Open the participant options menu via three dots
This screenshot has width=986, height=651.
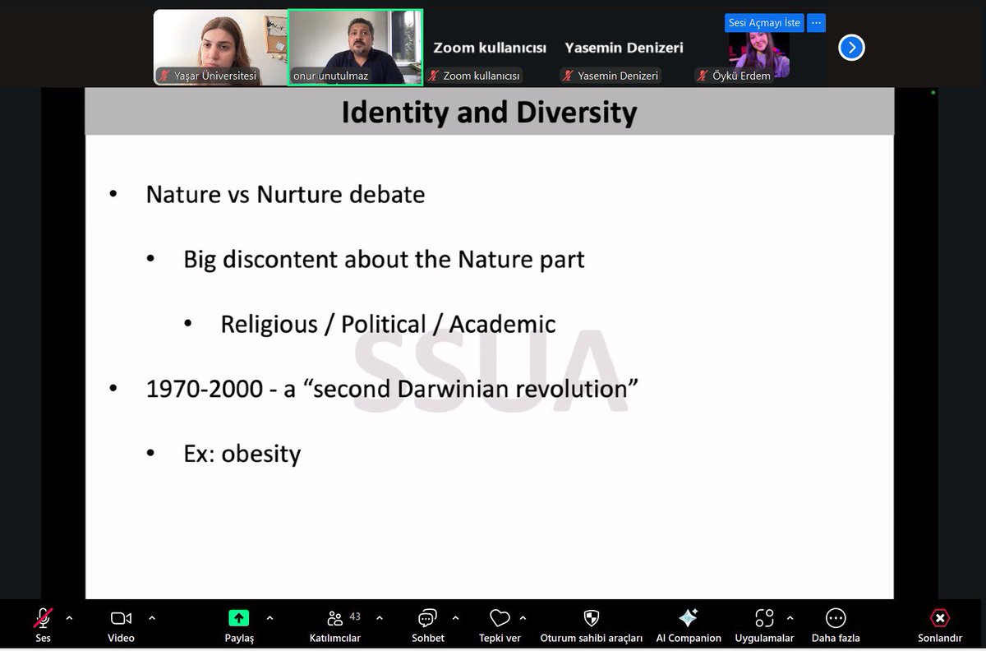point(816,22)
